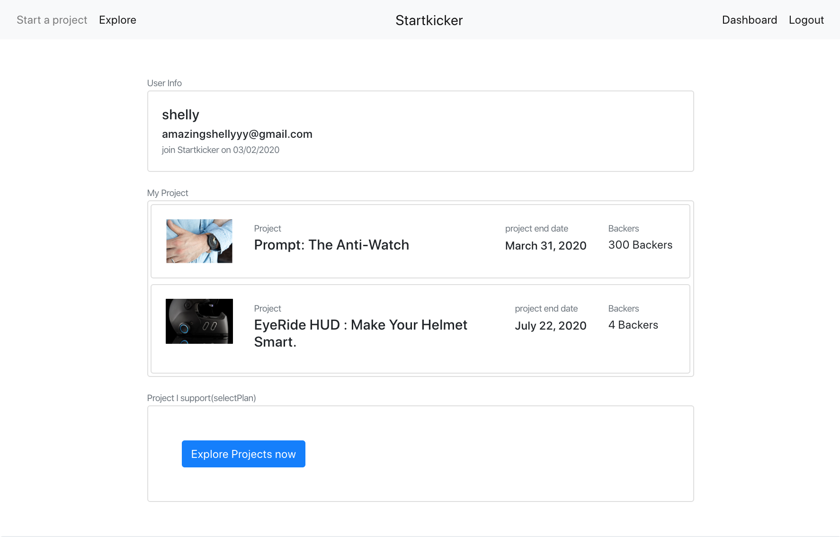Image resolution: width=840 pixels, height=537 pixels.
Task: Open the Prompt Anti-Watch thumbnail image
Action: [x=199, y=241]
